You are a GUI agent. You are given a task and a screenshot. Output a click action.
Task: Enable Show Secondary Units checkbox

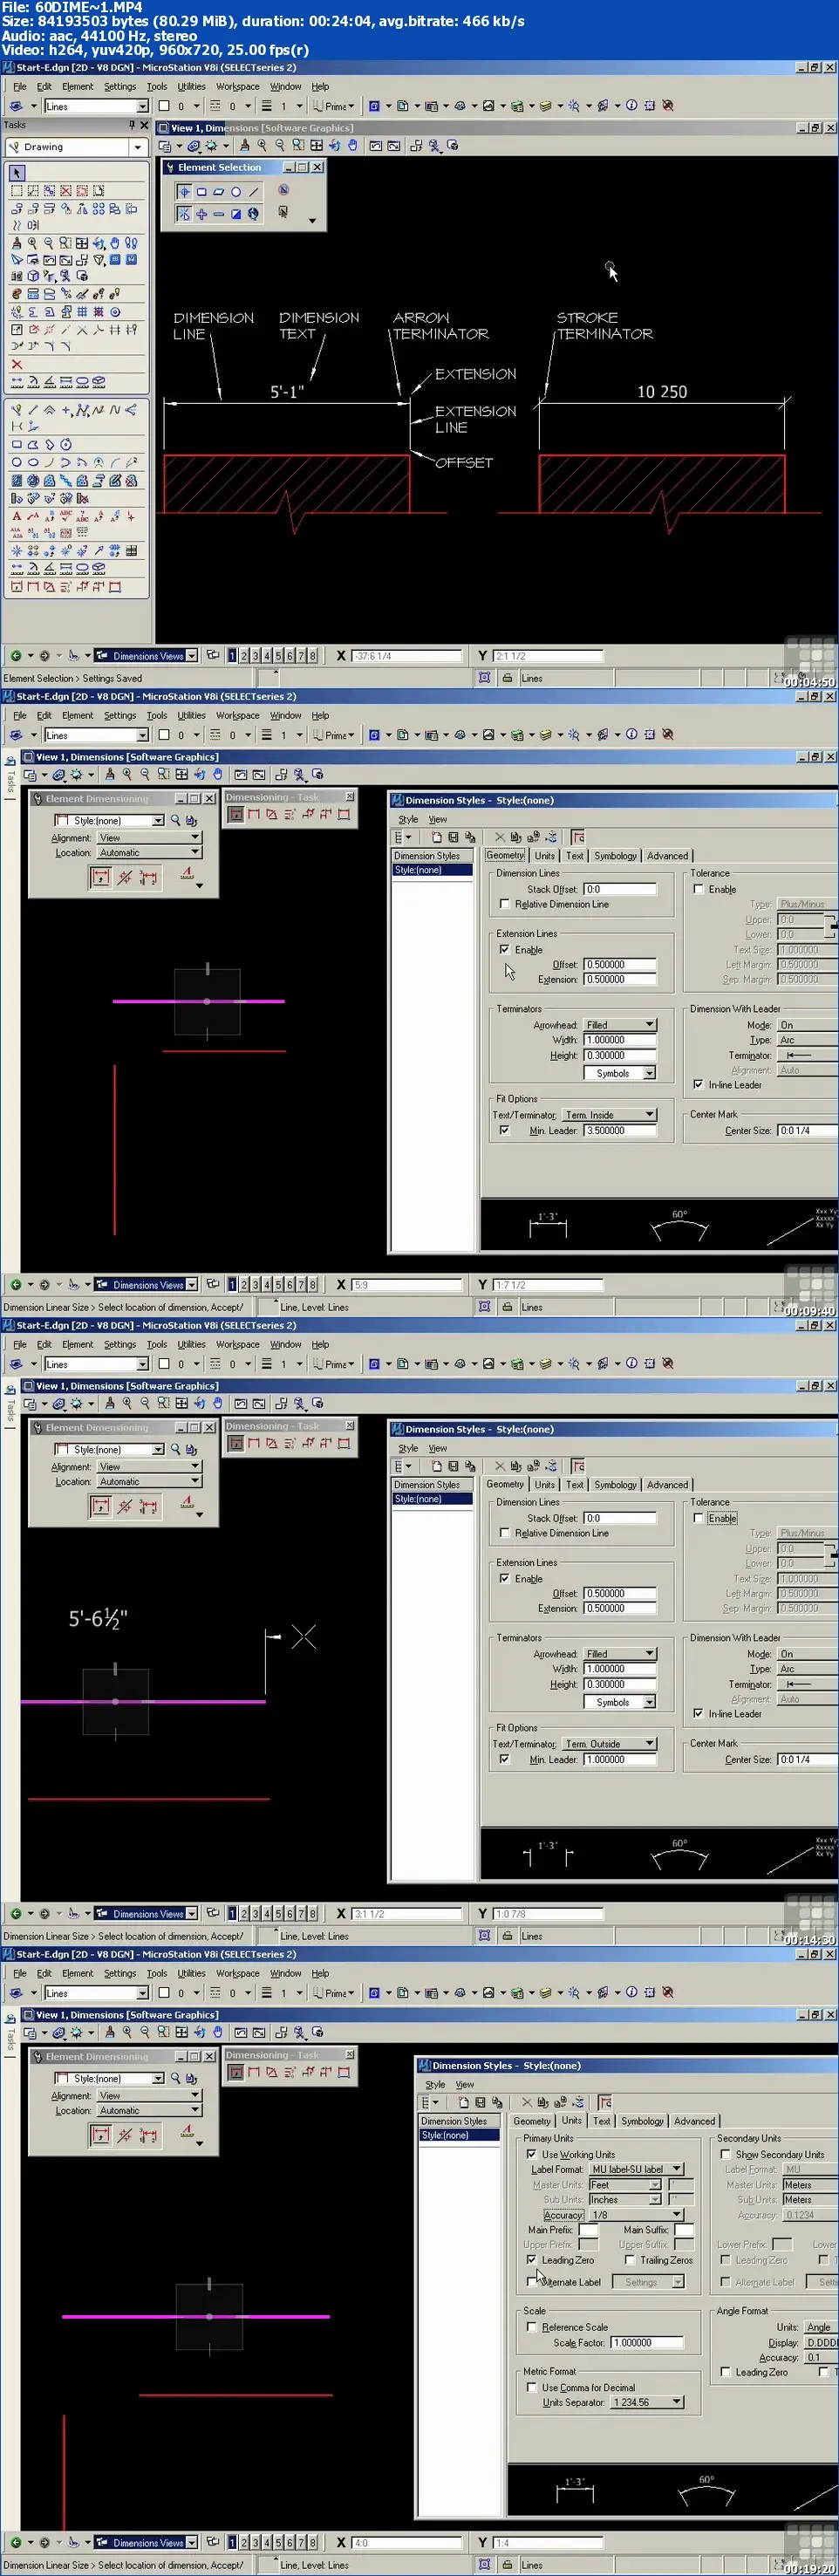(x=725, y=2155)
